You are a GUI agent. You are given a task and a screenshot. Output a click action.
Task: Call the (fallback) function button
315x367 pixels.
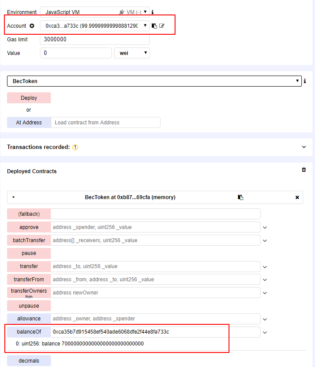[x=29, y=214]
